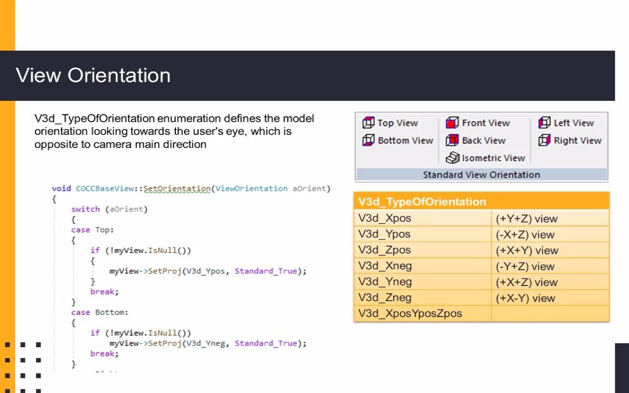The height and width of the screenshot is (393, 629).
Task: Select the V3d_TypeOfOrientation table header
Action: (422, 202)
